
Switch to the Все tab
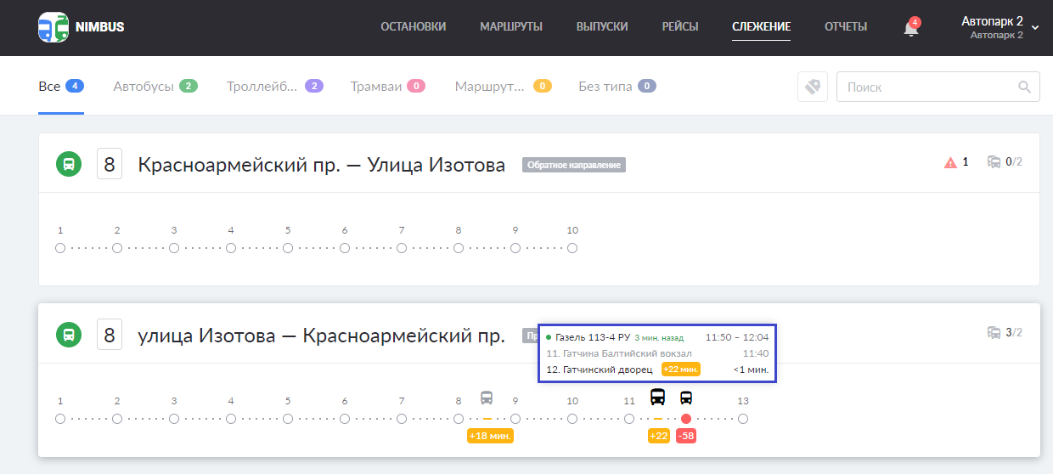pos(61,87)
